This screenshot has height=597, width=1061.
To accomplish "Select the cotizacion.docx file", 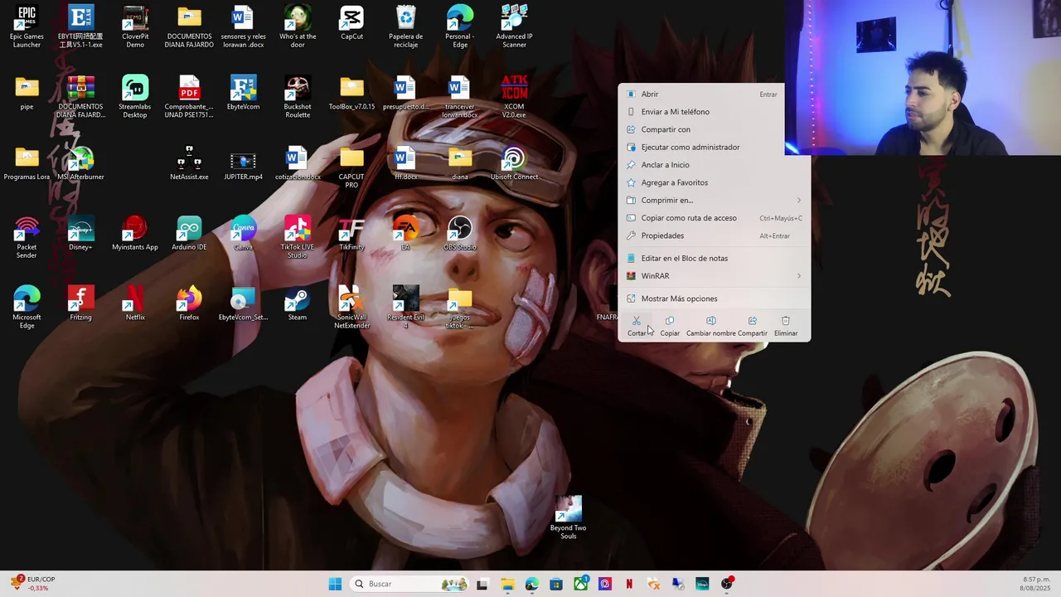I will click(x=298, y=163).
